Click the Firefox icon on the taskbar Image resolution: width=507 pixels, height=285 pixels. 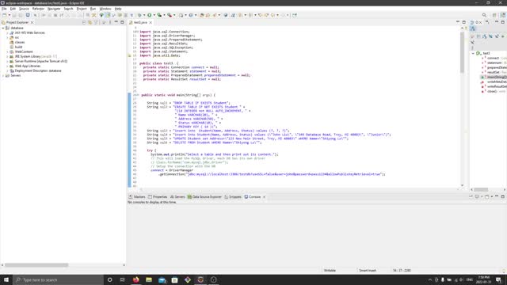(135, 279)
